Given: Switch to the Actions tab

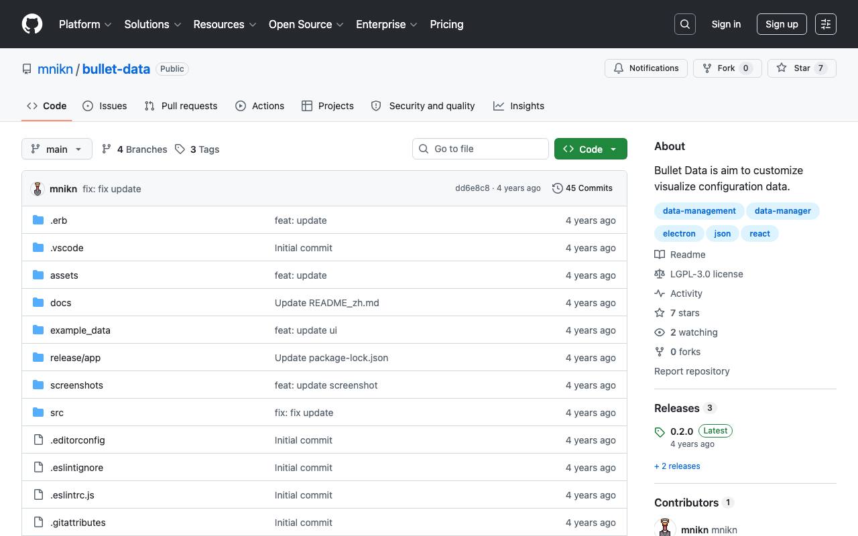Looking at the screenshot, I should pos(260,106).
